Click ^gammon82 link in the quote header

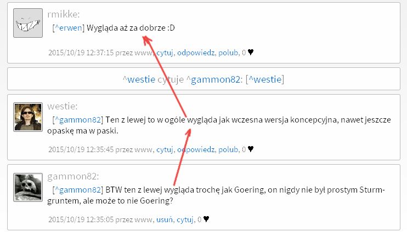point(213,79)
